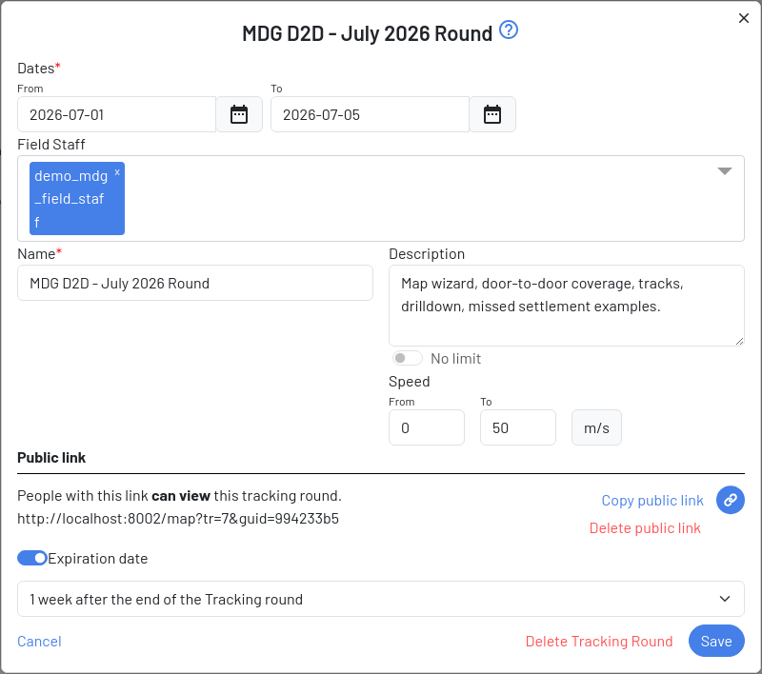Click the 'Speed' label
Screen dimensions: 762x674
click(410, 382)
